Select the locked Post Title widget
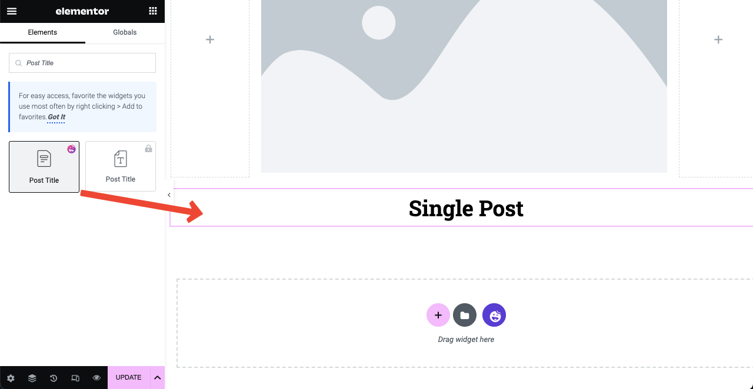Viewport: 753px width, 389px height. [121, 166]
